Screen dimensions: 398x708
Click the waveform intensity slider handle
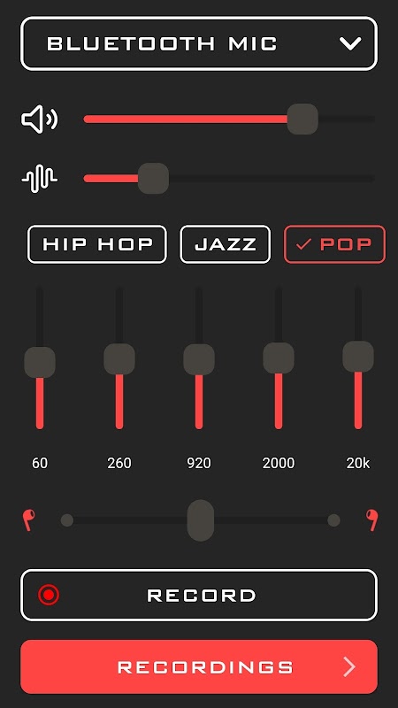[153, 179]
